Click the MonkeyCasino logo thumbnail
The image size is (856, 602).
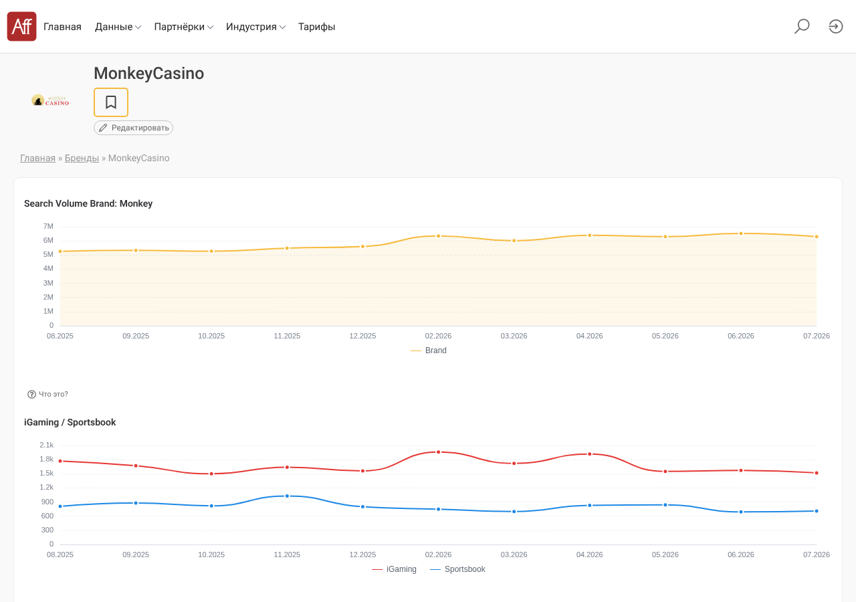(x=50, y=100)
